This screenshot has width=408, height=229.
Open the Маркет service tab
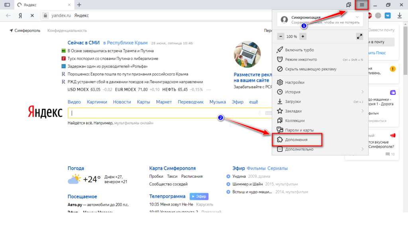pos(164,102)
